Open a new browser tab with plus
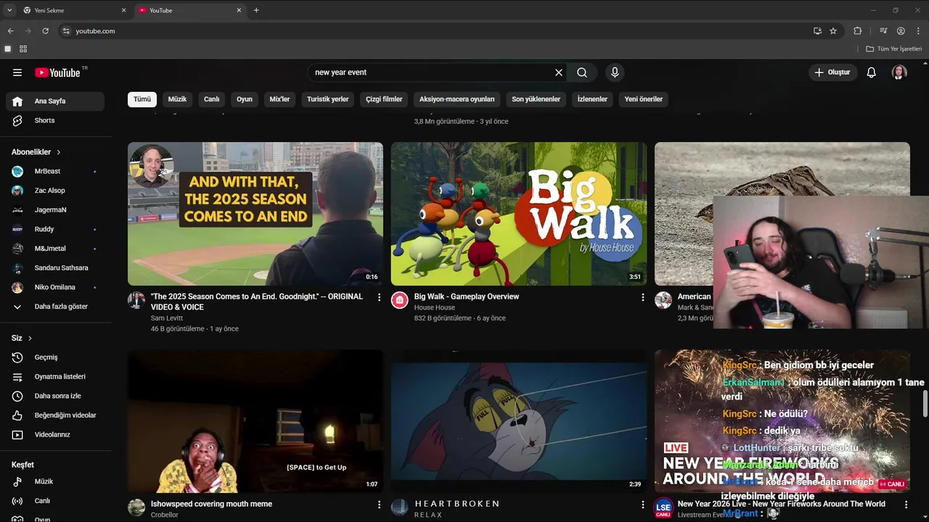The height and width of the screenshot is (522, 929). [256, 10]
